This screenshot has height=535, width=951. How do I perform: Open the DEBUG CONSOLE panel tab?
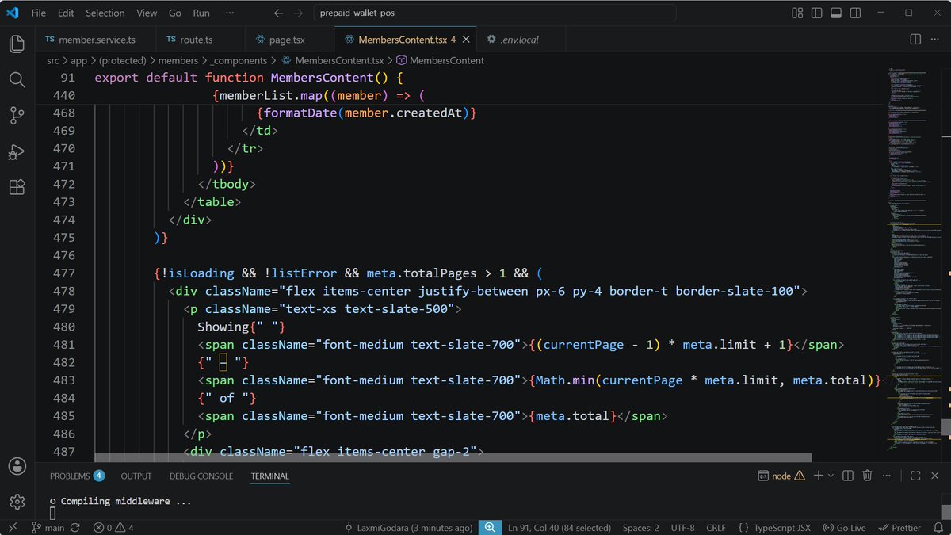(x=201, y=476)
